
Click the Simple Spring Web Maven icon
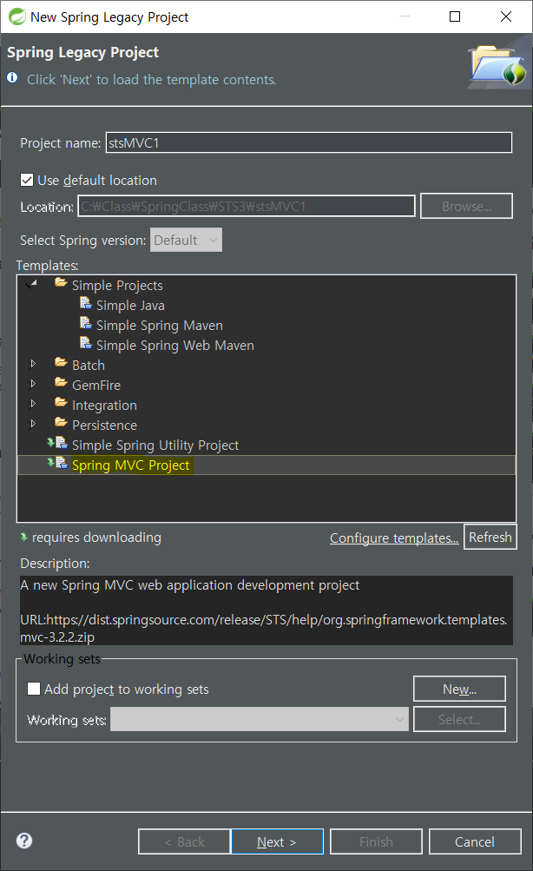tap(85, 343)
